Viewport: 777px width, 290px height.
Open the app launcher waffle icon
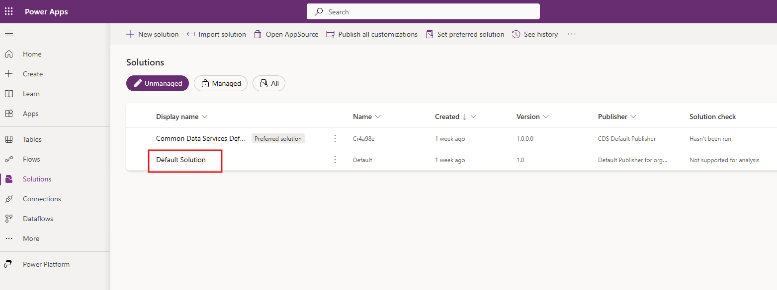click(9, 11)
